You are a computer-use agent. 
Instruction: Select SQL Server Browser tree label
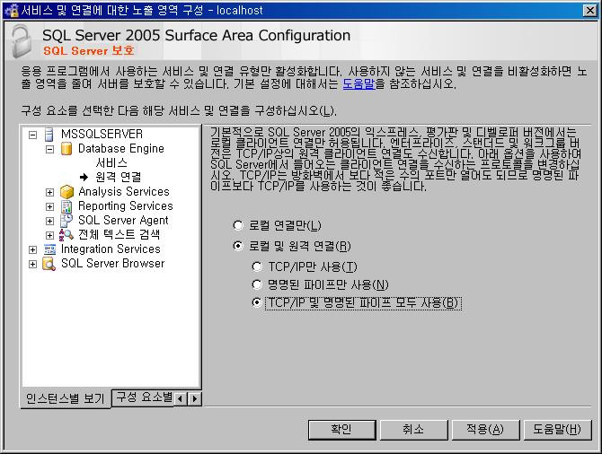(113, 264)
